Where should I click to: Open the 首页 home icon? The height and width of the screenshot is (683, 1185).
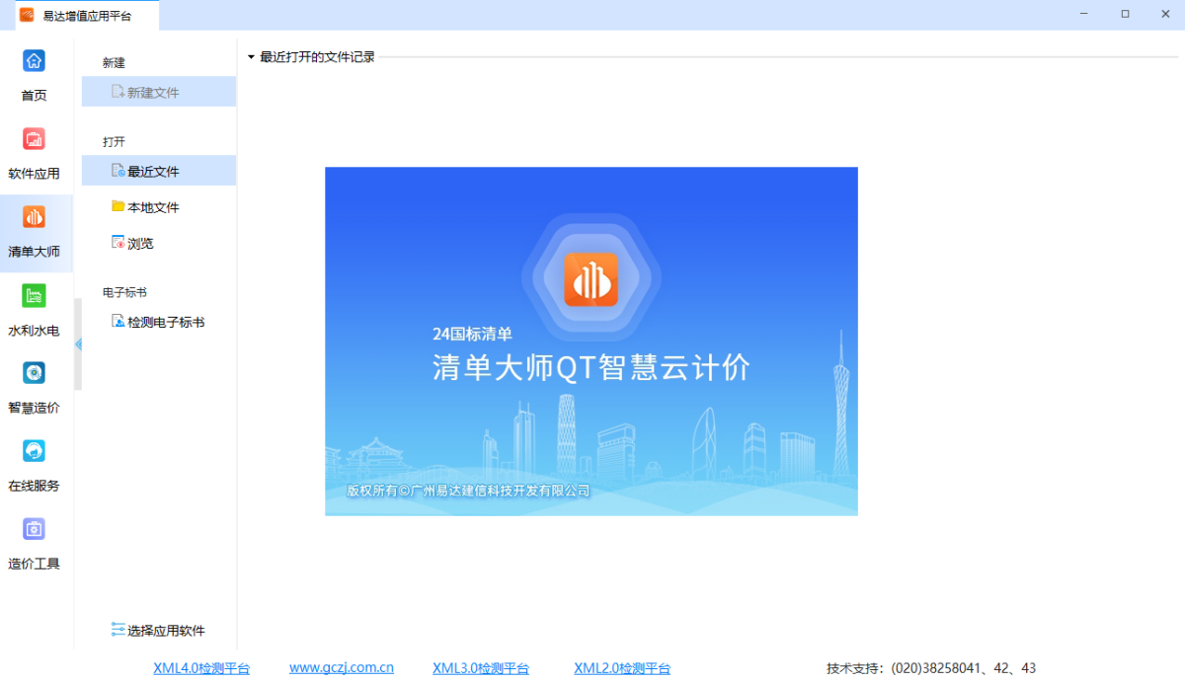[x=34, y=61]
